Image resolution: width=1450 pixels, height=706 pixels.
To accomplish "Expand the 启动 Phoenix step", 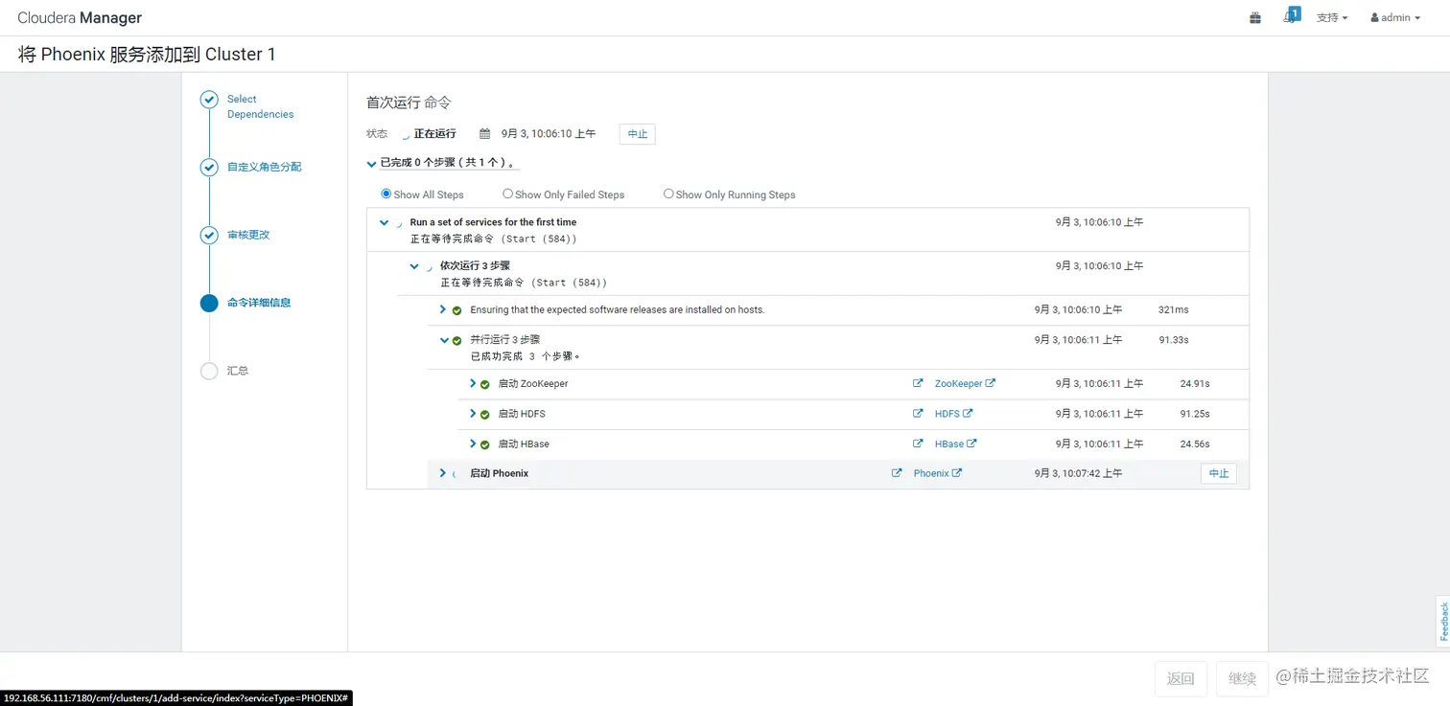I will pyautogui.click(x=443, y=473).
